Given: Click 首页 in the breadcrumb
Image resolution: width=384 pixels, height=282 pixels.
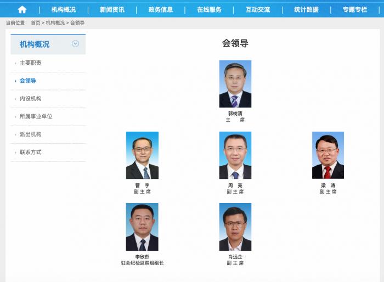Looking at the screenshot, I should (36, 23).
